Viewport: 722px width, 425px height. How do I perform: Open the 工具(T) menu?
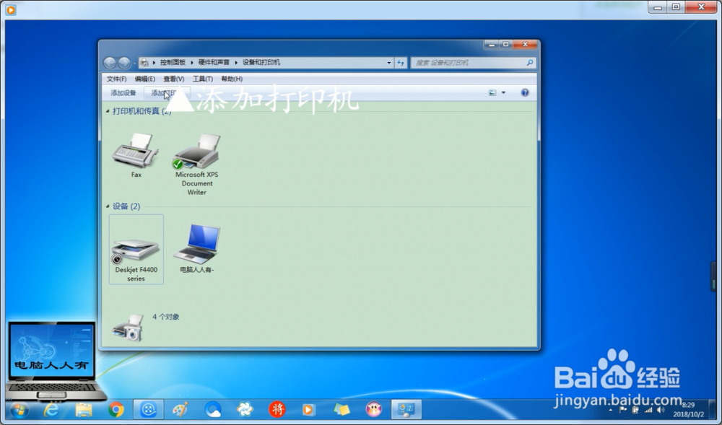click(x=203, y=79)
